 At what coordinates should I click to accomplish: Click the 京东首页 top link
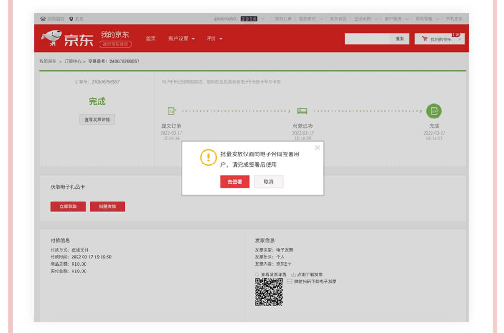tap(56, 19)
